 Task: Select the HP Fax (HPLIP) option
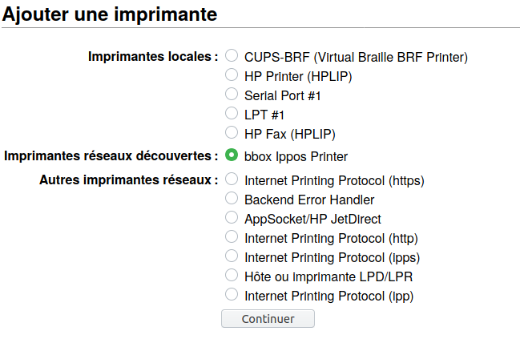pos(232,133)
